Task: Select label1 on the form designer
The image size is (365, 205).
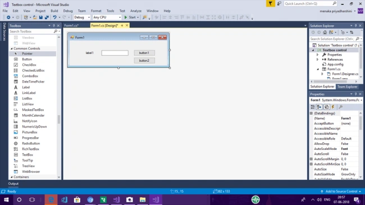Action: point(90,53)
